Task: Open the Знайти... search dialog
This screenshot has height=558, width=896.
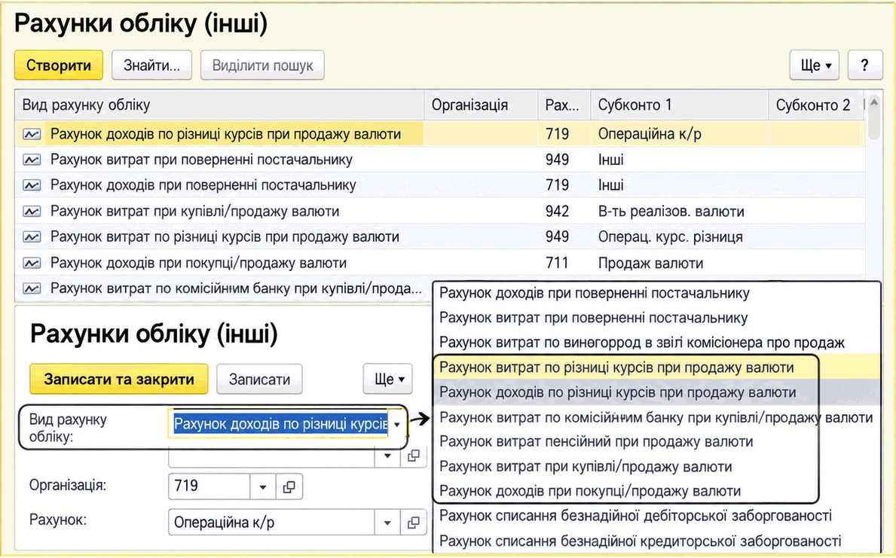Action: (x=152, y=65)
